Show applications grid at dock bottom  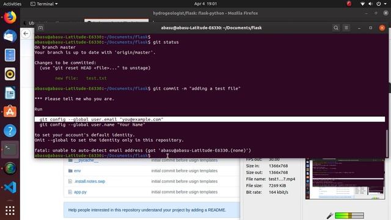coord(10,210)
